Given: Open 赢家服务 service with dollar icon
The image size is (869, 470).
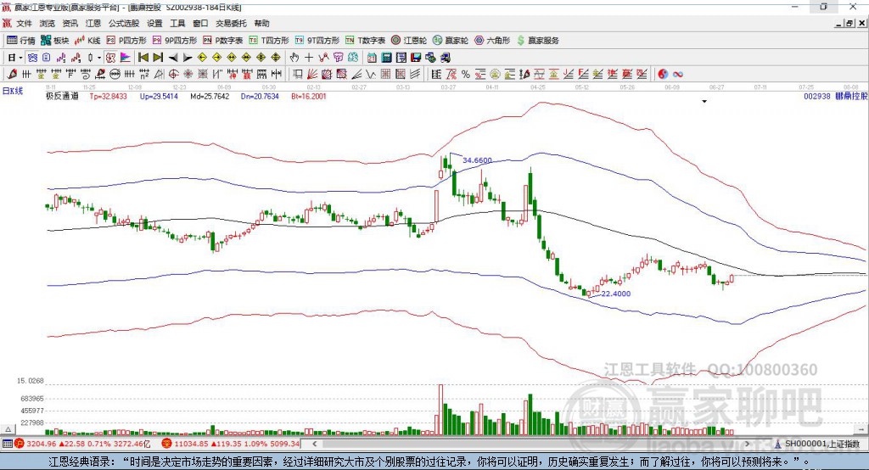Looking at the screenshot, I should pyautogui.click(x=538, y=41).
